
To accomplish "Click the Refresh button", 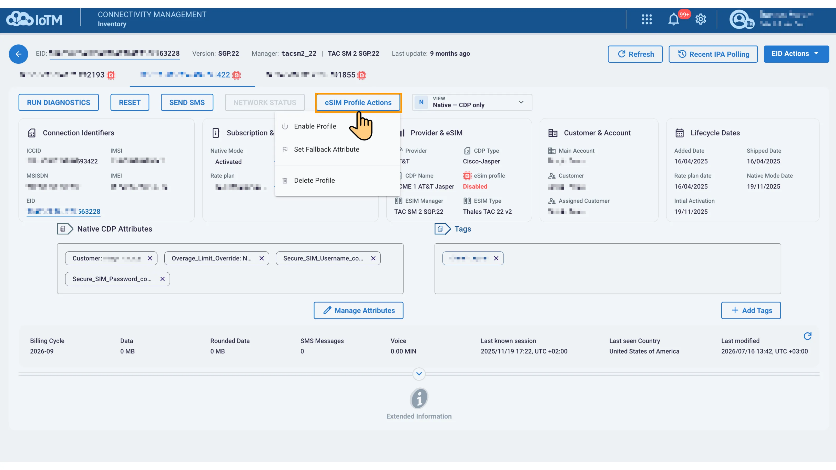I will click(635, 54).
